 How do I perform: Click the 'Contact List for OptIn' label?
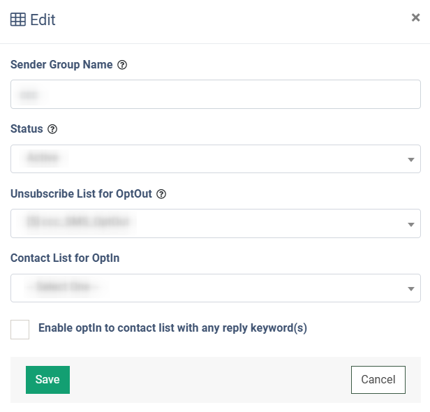[x=65, y=258]
